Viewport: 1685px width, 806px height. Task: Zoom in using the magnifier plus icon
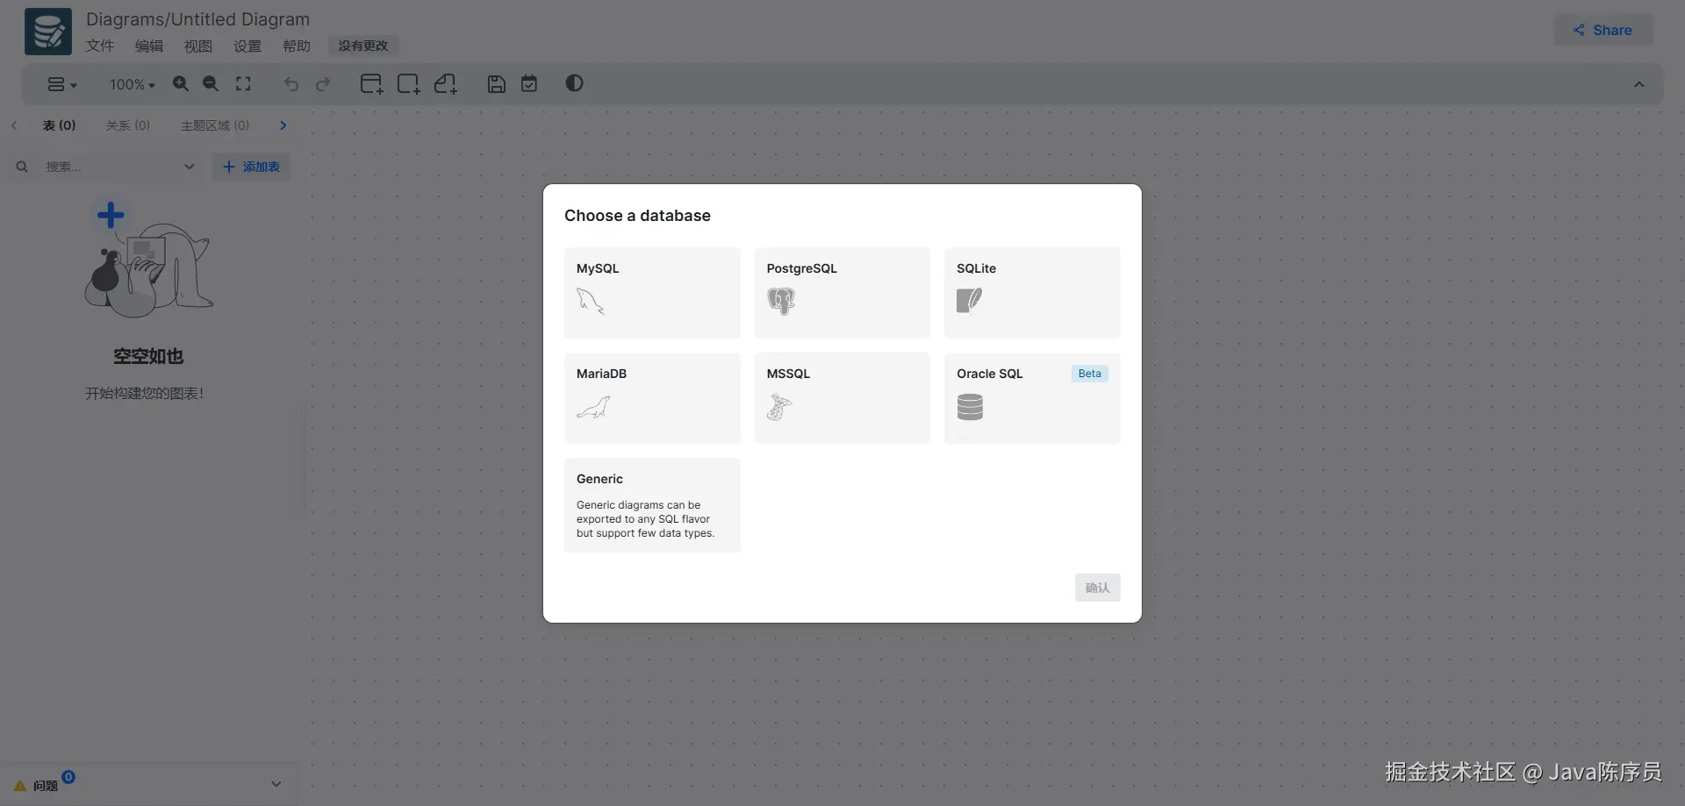click(181, 83)
